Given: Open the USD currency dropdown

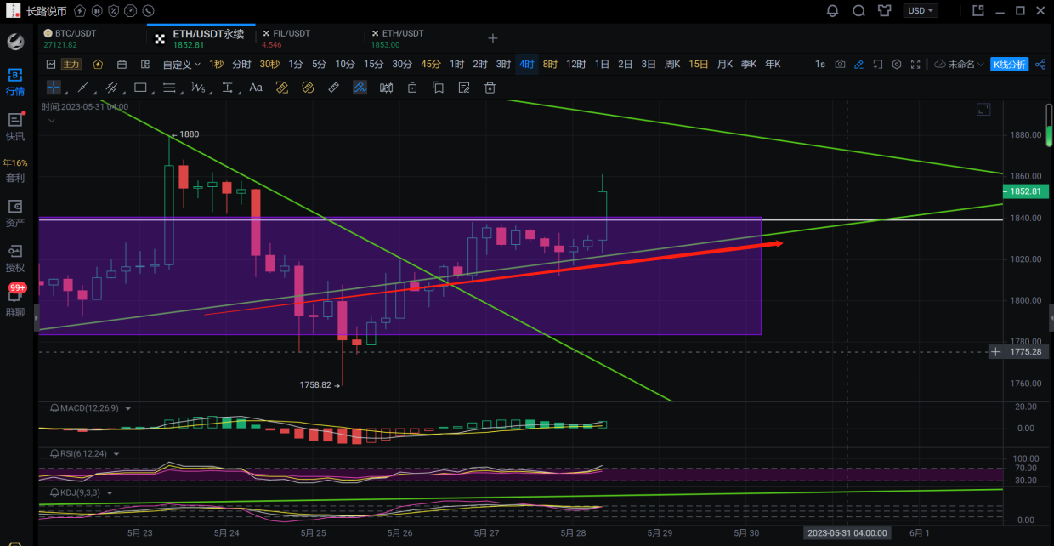Looking at the screenshot, I should coord(921,11).
